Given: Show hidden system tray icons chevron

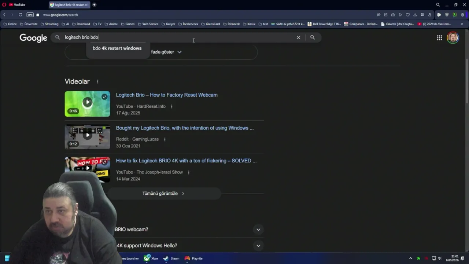Looking at the screenshot, I should (x=410, y=258).
